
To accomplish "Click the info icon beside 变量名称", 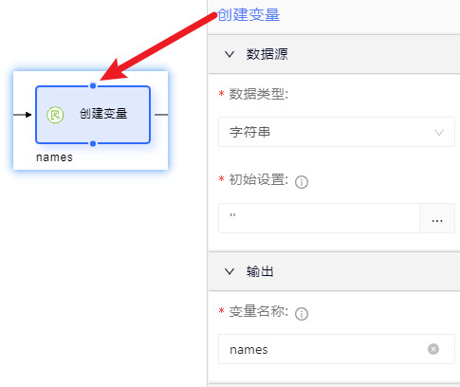I will coord(302,314).
